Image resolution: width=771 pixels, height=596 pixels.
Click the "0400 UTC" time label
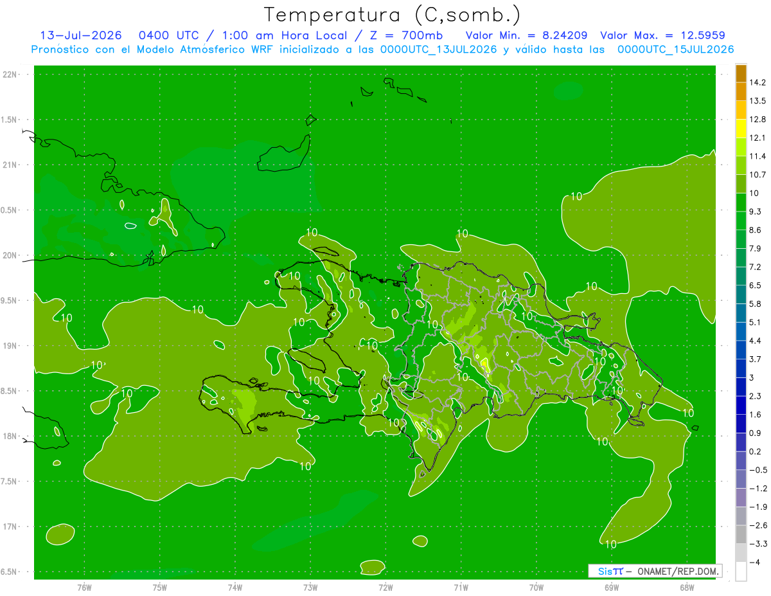click(170, 35)
